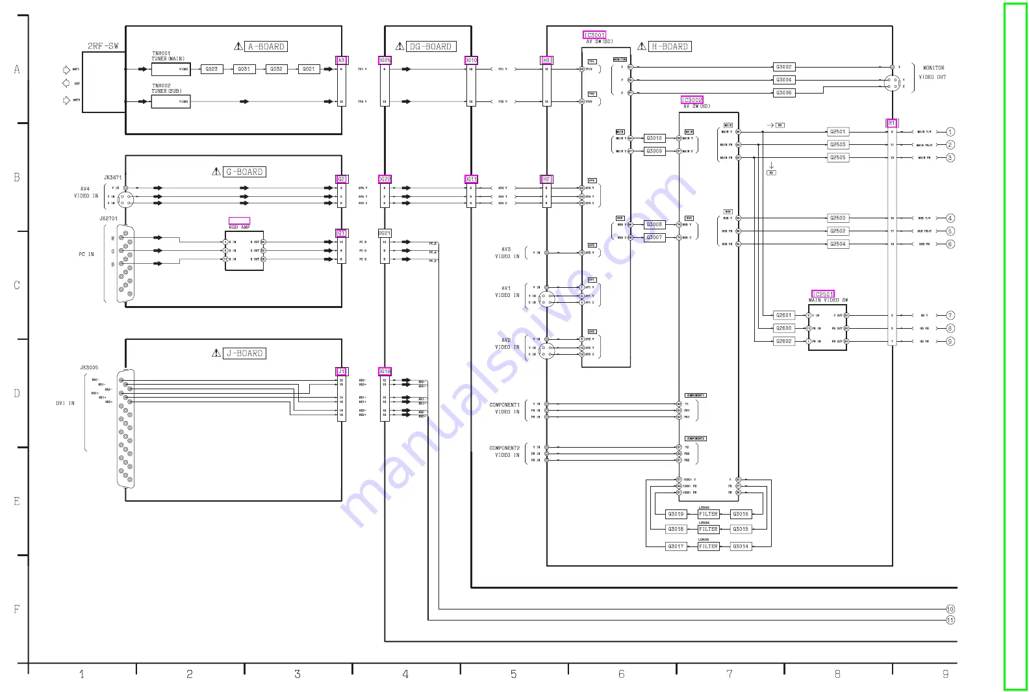Screen dimensions: 1029x692
Task: Click the COMPONENT1 VIDEO IN label
Action: pos(505,408)
